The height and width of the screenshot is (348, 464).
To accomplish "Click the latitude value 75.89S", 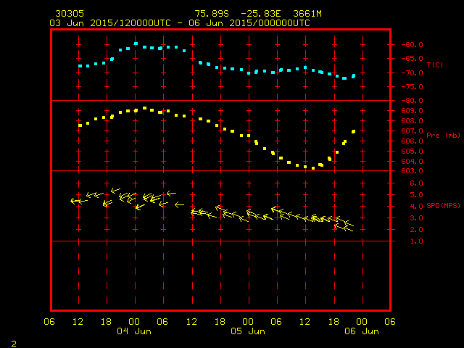I will coord(212,14).
